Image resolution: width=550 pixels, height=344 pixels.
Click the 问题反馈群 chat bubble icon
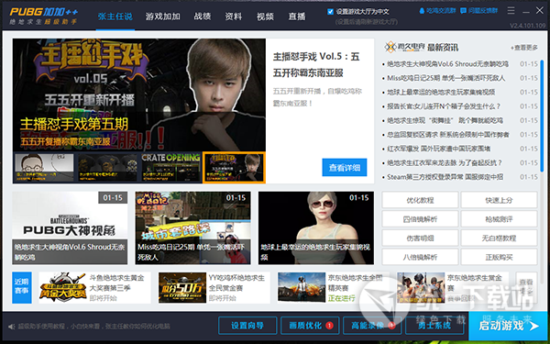click(x=463, y=11)
